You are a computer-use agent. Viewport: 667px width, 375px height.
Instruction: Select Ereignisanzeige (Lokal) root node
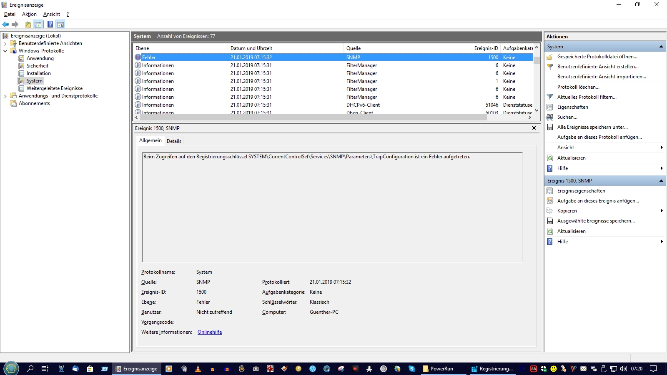(x=35, y=36)
